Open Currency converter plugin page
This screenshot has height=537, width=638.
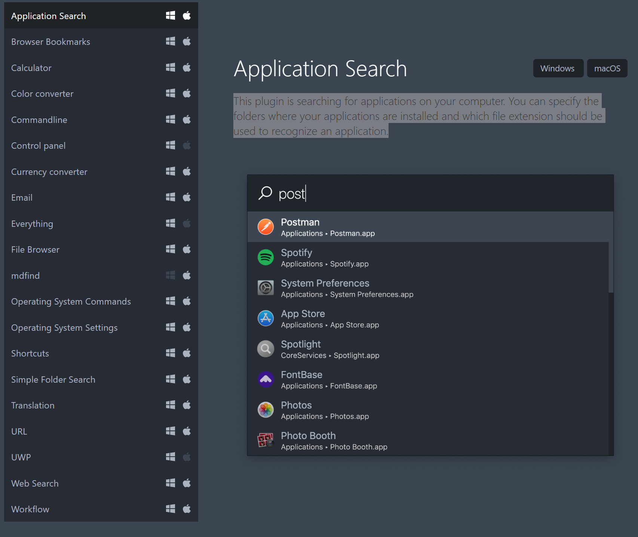pos(101,172)
